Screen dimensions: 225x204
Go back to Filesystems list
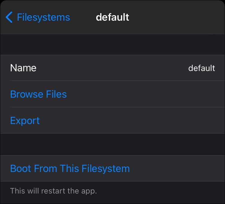[43, 17]
